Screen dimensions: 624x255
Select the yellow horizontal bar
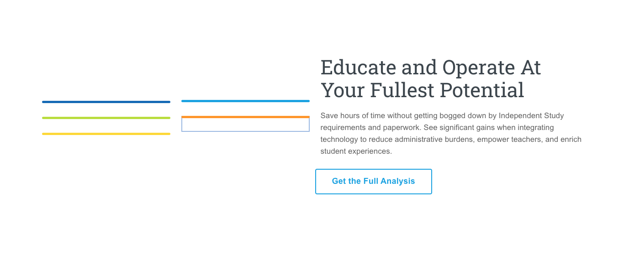pos(106,134)
